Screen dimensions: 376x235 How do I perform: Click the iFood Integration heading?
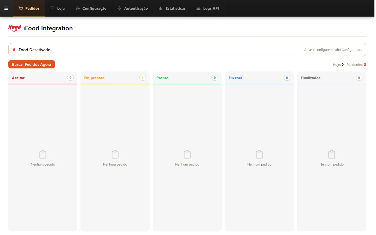(48, 28)
